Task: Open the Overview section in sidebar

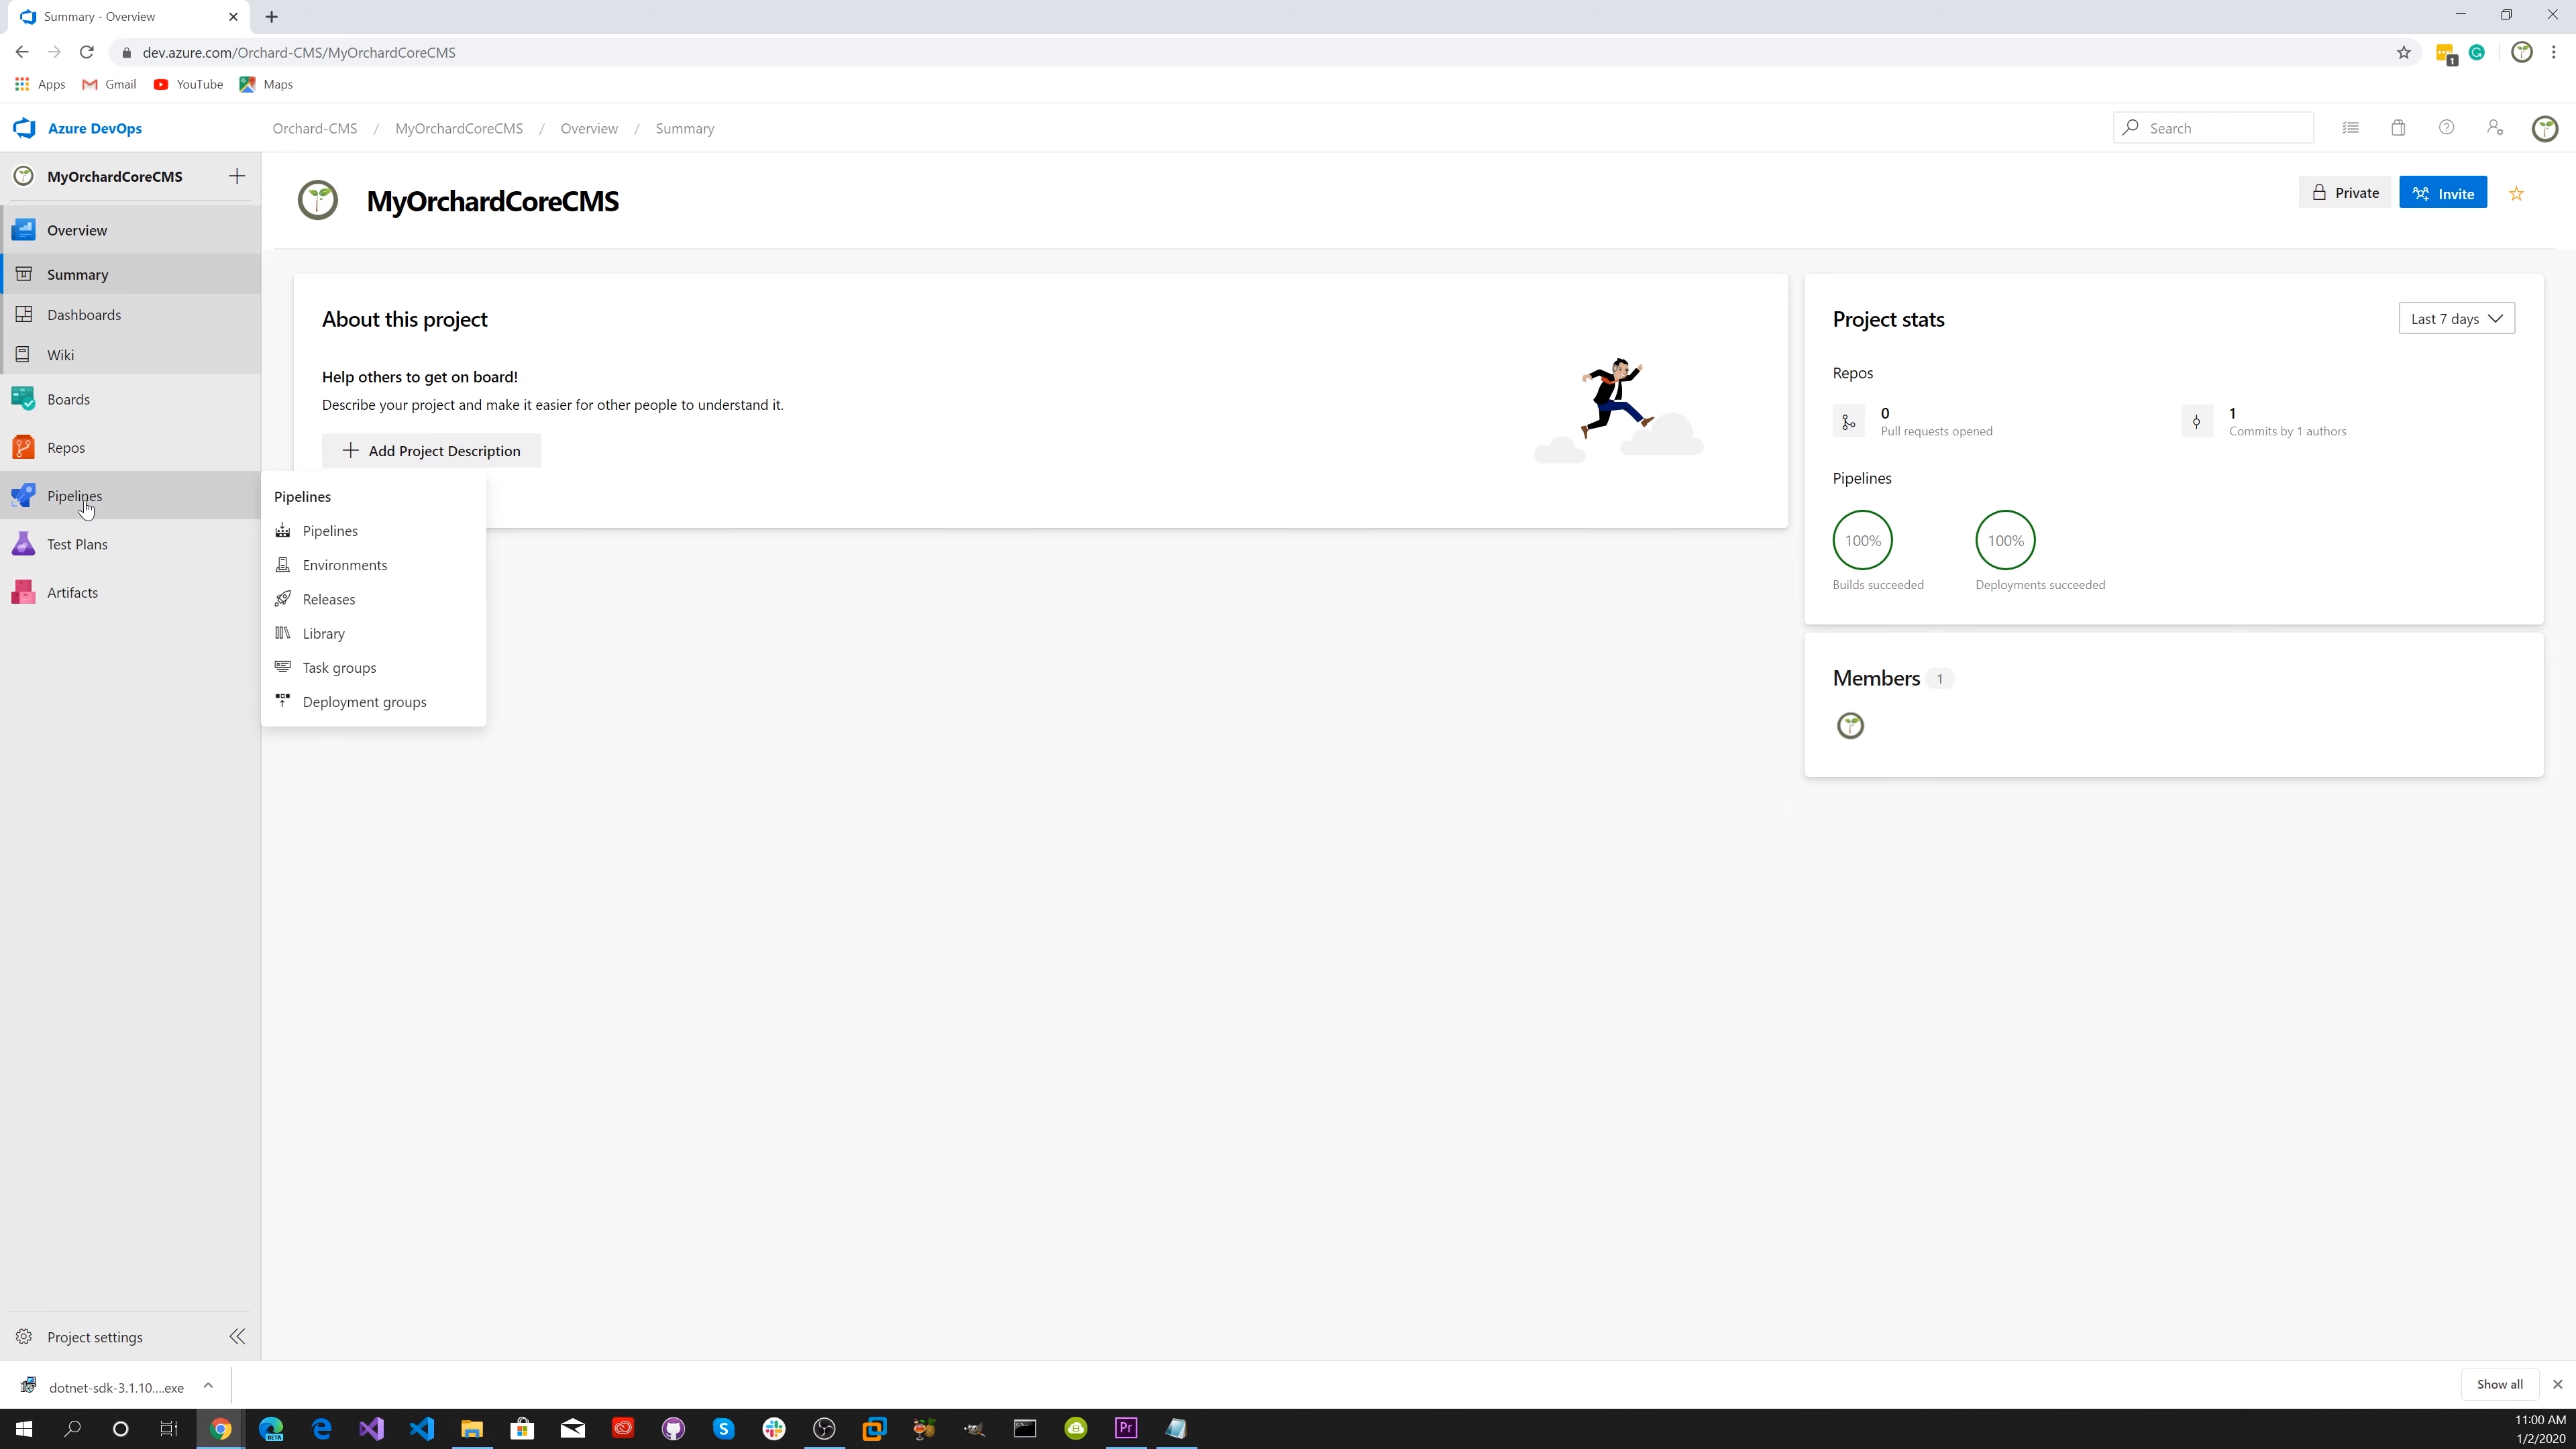Action: 130,230
